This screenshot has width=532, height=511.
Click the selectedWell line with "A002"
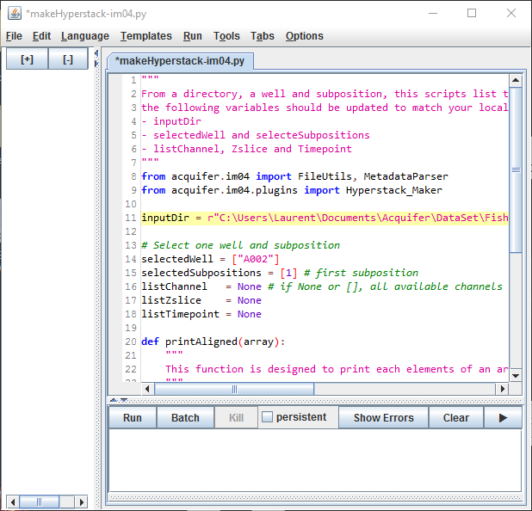pos(210,259)
